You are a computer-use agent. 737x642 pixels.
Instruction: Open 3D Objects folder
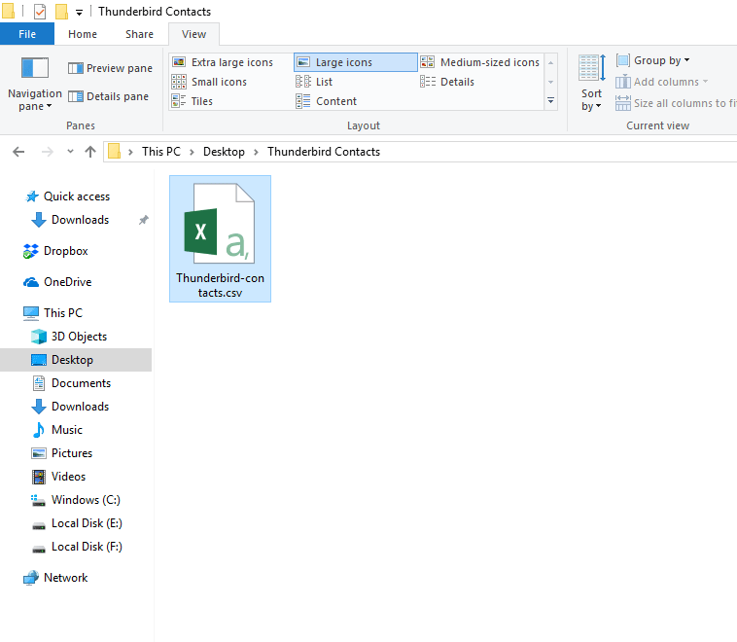pos(69,337)
